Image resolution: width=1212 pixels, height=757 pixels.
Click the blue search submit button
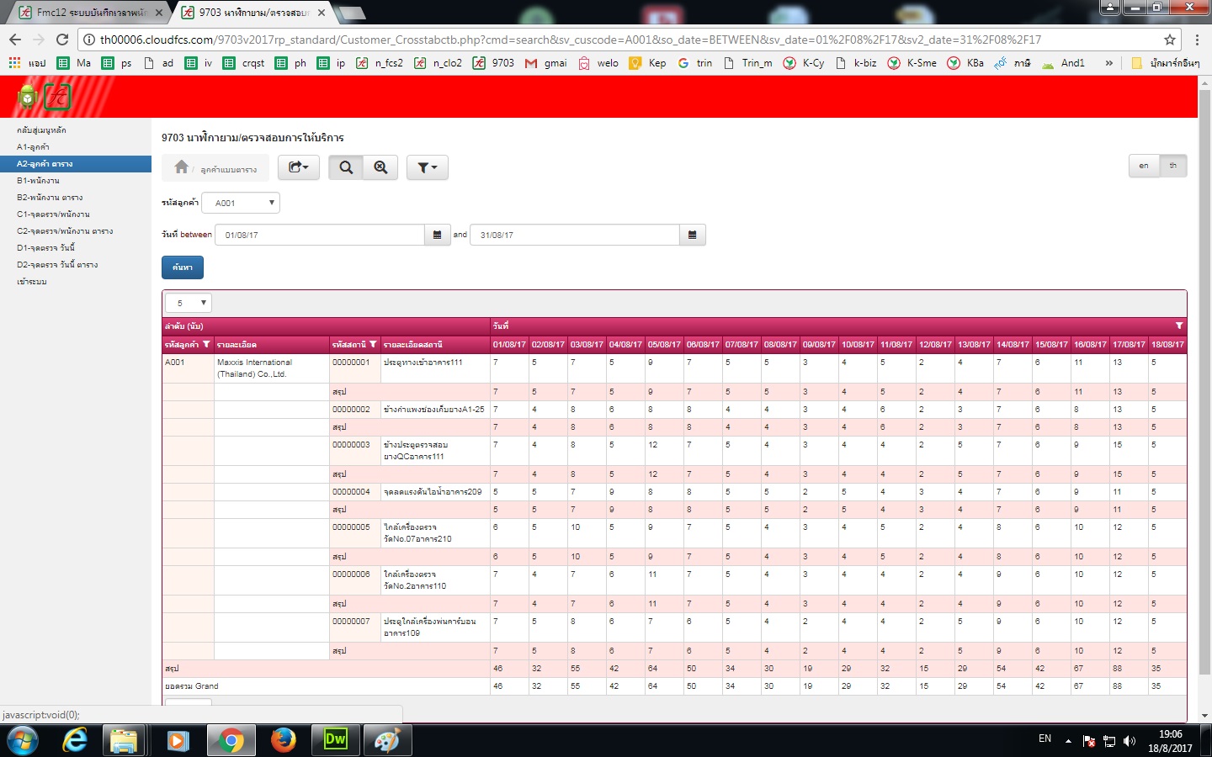[183, 267]
